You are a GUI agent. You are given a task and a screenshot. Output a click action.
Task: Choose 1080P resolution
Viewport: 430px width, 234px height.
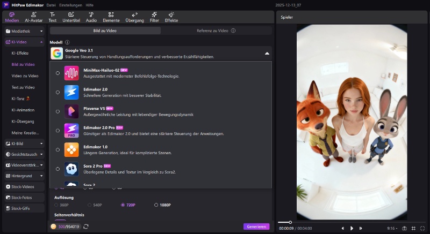162,205
